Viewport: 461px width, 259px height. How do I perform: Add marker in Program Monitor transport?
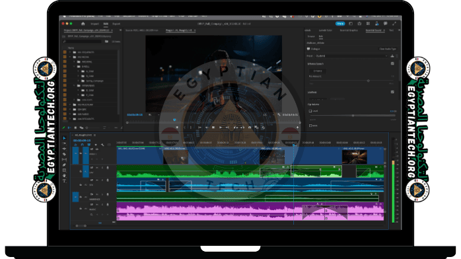point(177,128)
